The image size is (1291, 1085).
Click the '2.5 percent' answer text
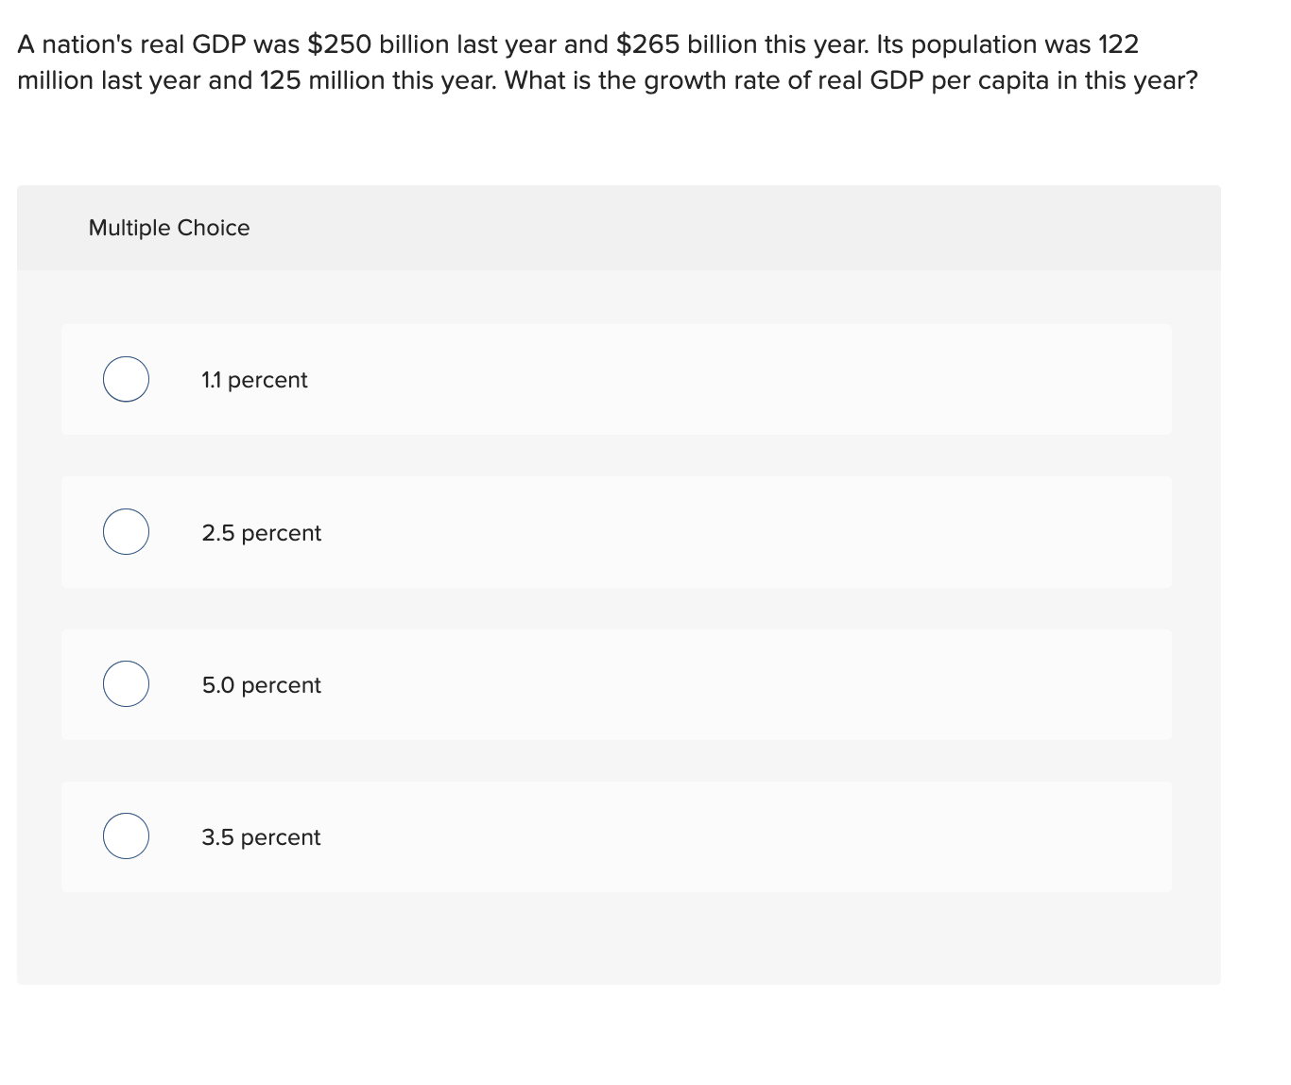(x=261, y=533)
